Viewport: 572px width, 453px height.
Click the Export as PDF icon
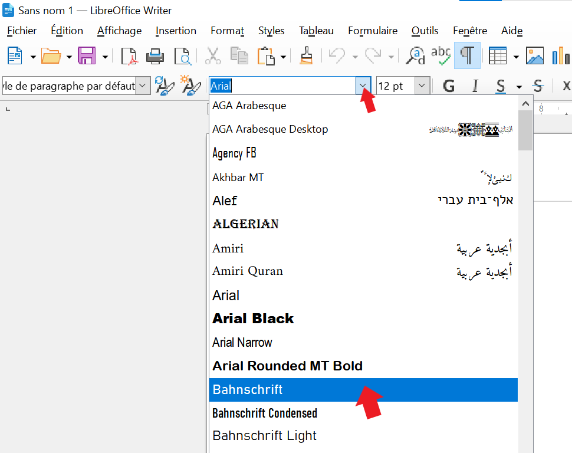(x=129, y=56)
